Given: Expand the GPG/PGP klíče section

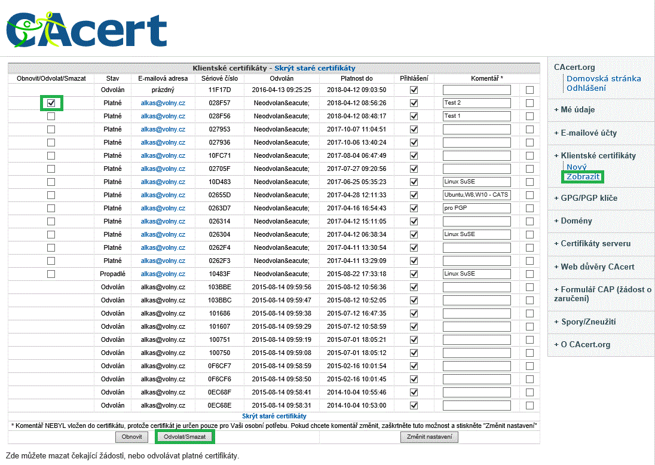Looking at the screenshot, I should [589, 198].
